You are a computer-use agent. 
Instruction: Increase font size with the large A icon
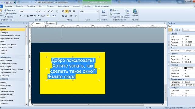[x=49, y=12]
